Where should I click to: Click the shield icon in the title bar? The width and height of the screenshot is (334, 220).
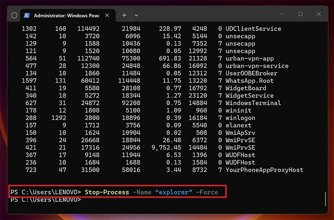[x=14, y=15]
